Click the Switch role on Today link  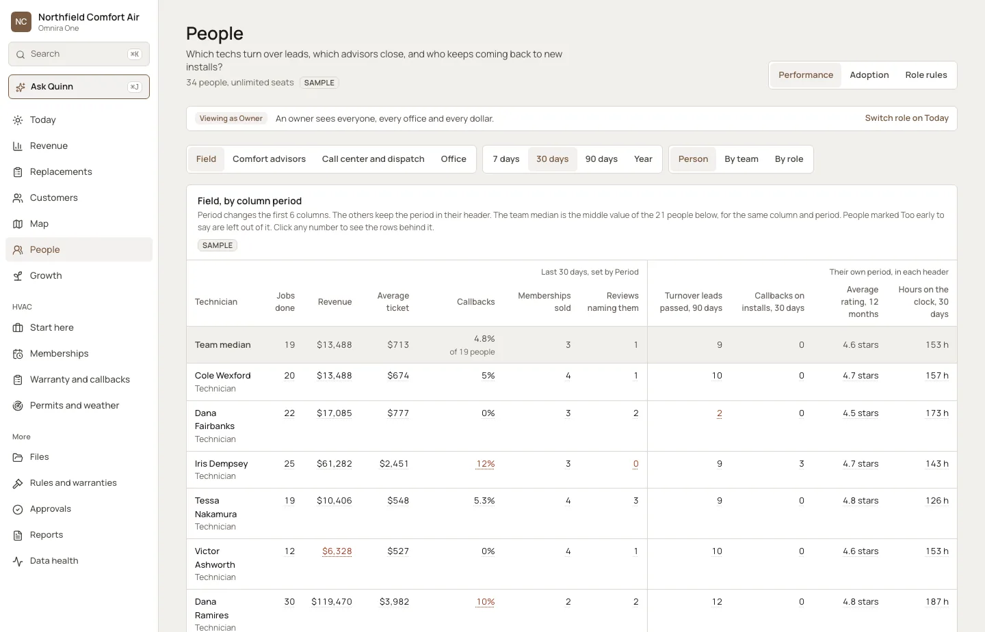tap(906, 118)
